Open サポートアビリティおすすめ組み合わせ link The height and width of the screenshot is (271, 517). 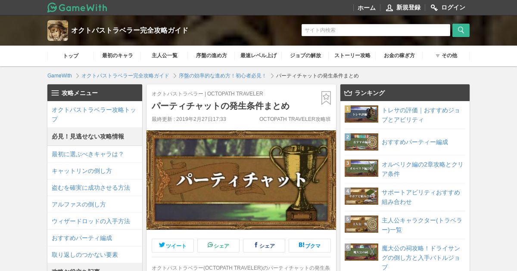[x=421, y=197]
